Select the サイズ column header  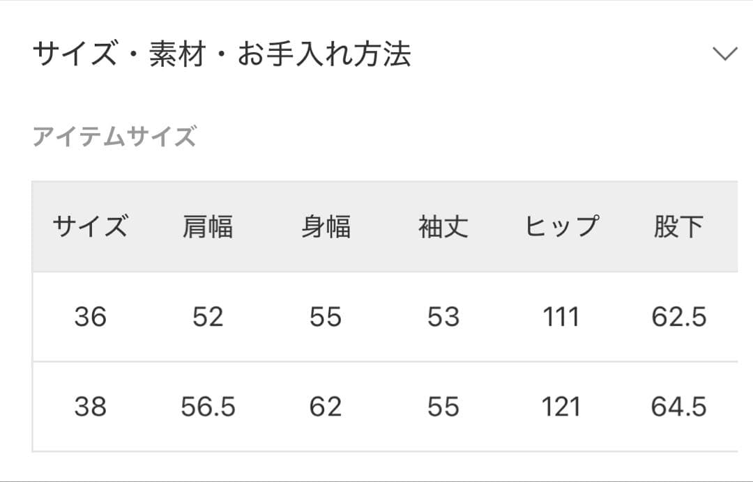point(91,227)
